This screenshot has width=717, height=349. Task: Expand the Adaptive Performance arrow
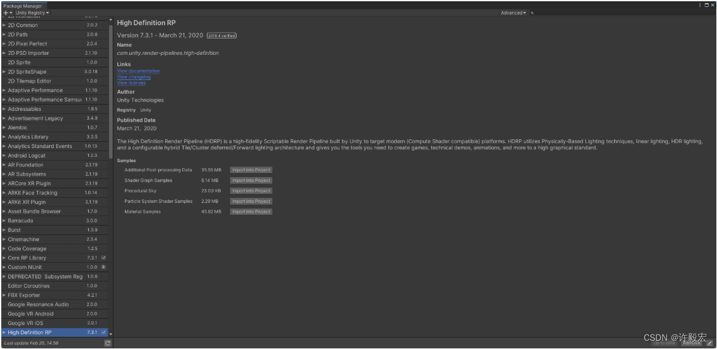click(x=4, y=91)
